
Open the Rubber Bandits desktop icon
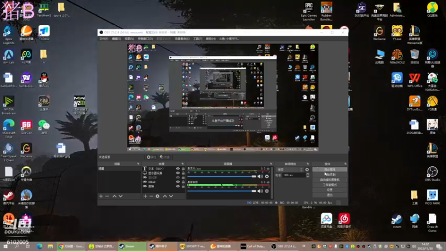tap(326, 11)
